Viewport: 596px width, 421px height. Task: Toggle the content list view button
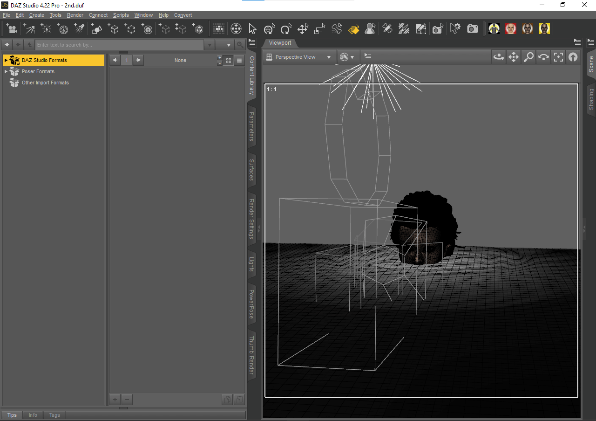coord(239,60)
